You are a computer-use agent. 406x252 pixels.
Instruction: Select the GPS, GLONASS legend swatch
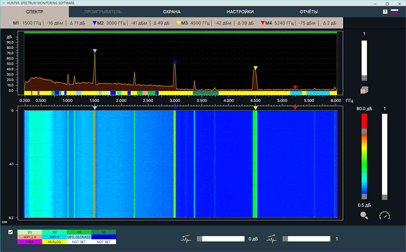[x=79, y=237]
